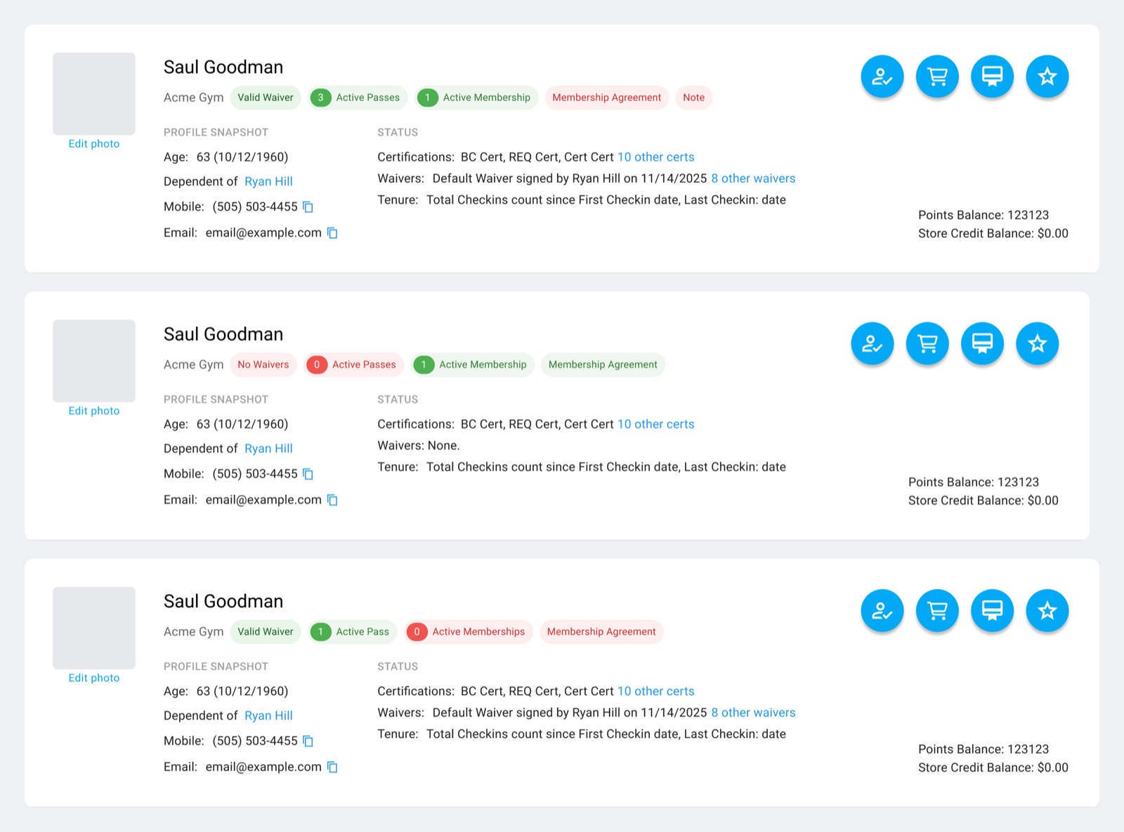This screenshot has width=1124, height=832.
Task: Click the Note chip
Action: coord(693,98)
